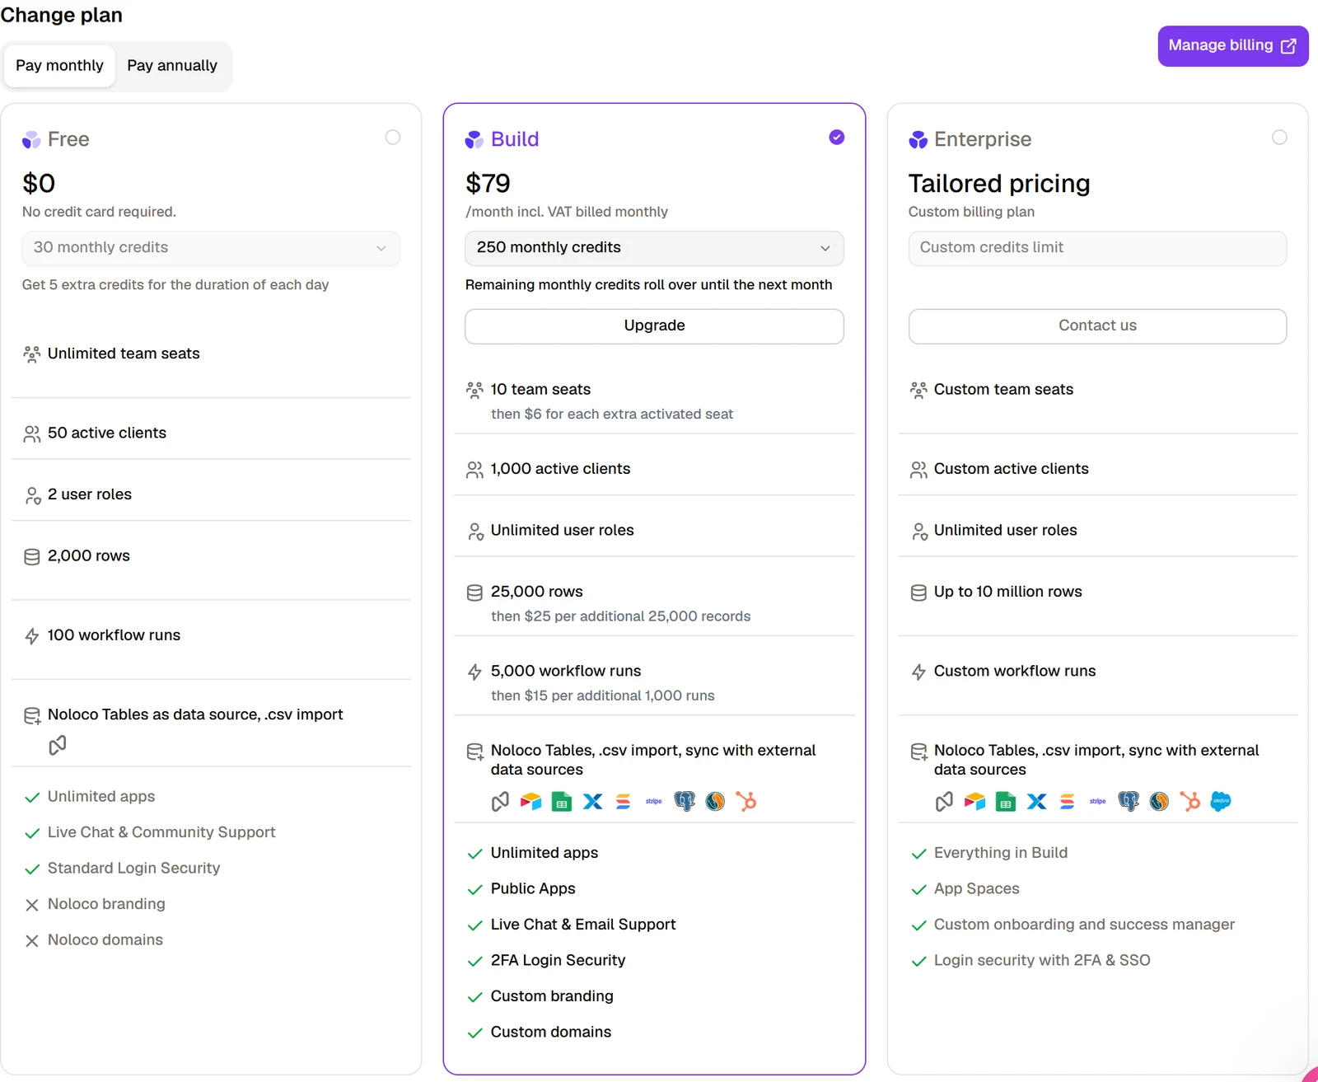Image resolution: width=1318 pixels, height=1082 pixels.
Task: Click the team icon beside 10 team seats
Action: pos(474,390)
